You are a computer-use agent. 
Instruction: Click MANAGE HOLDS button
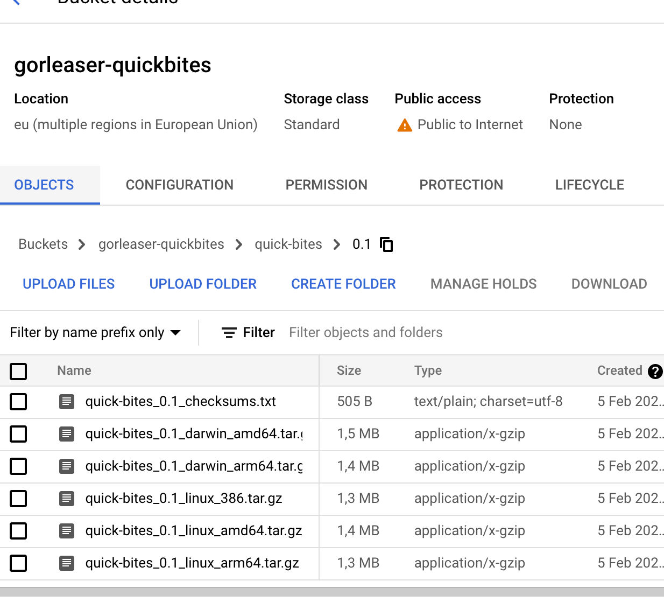tap(484, 284)
